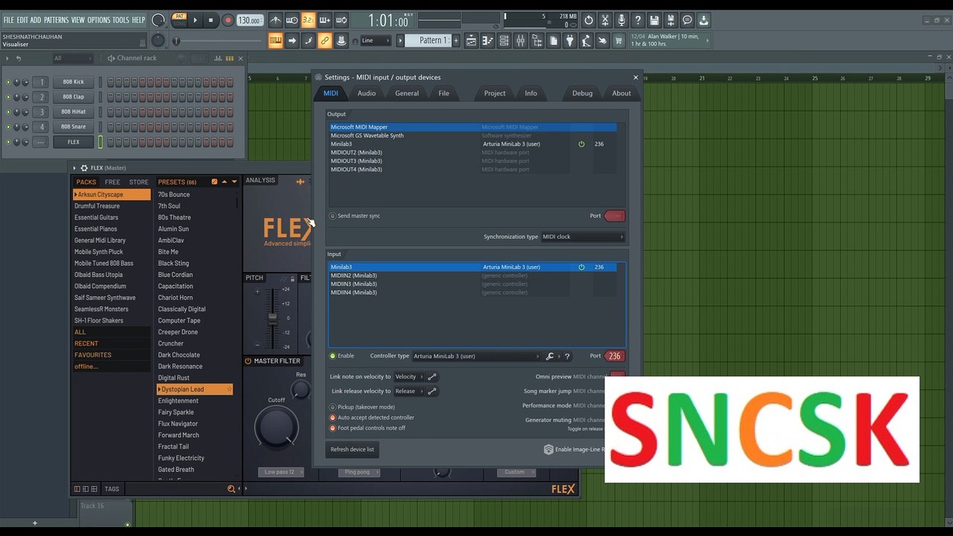
Task: Click the play button in transport bar
Action: click(195, 21)
